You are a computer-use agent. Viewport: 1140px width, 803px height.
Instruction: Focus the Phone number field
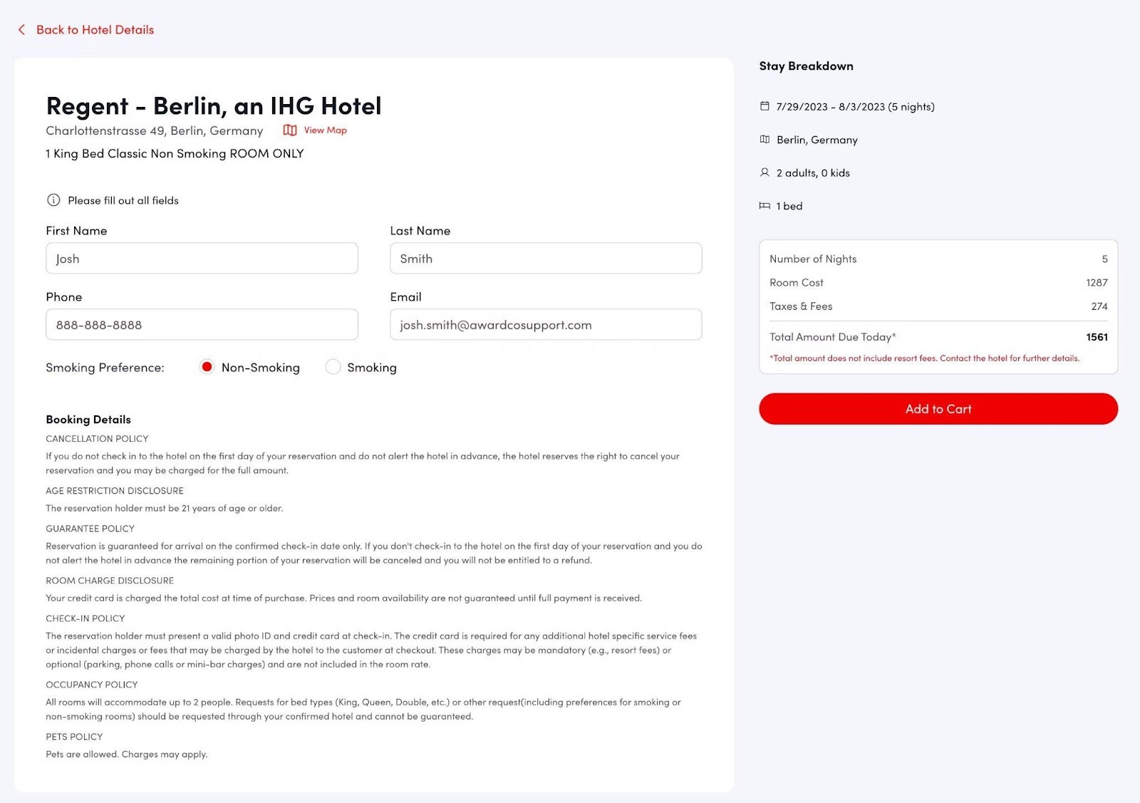click(x=202, y=325)
